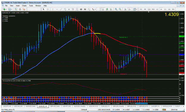The height and width of the screenshot is (112, 186).
Task: Open the Window menu
Action: tap(38, 6)
